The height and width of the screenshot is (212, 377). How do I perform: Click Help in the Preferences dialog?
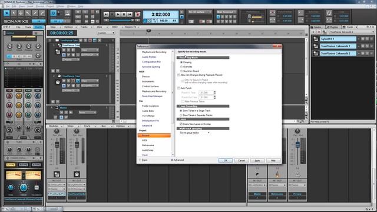tap(273, 160)
